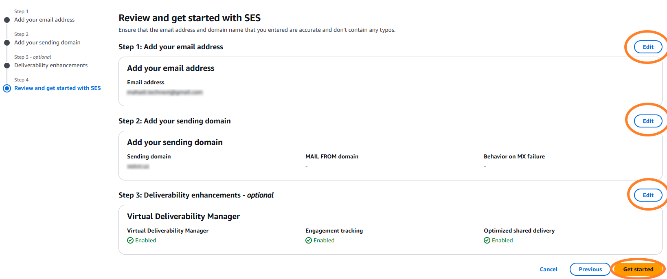
Task: Click the 'Review and get started with SES' page heading
Action: tap(189, 18)
